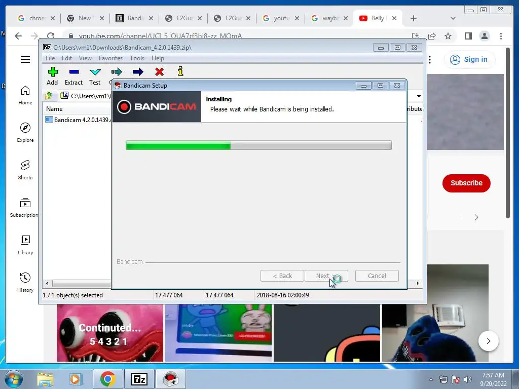Open YouTube History in sidebar
519x389 pixels.
pyautogui.click(x=25, y=282)
